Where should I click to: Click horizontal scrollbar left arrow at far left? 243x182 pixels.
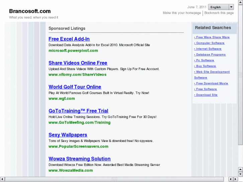pyautogui.click(x=2, y=179)
